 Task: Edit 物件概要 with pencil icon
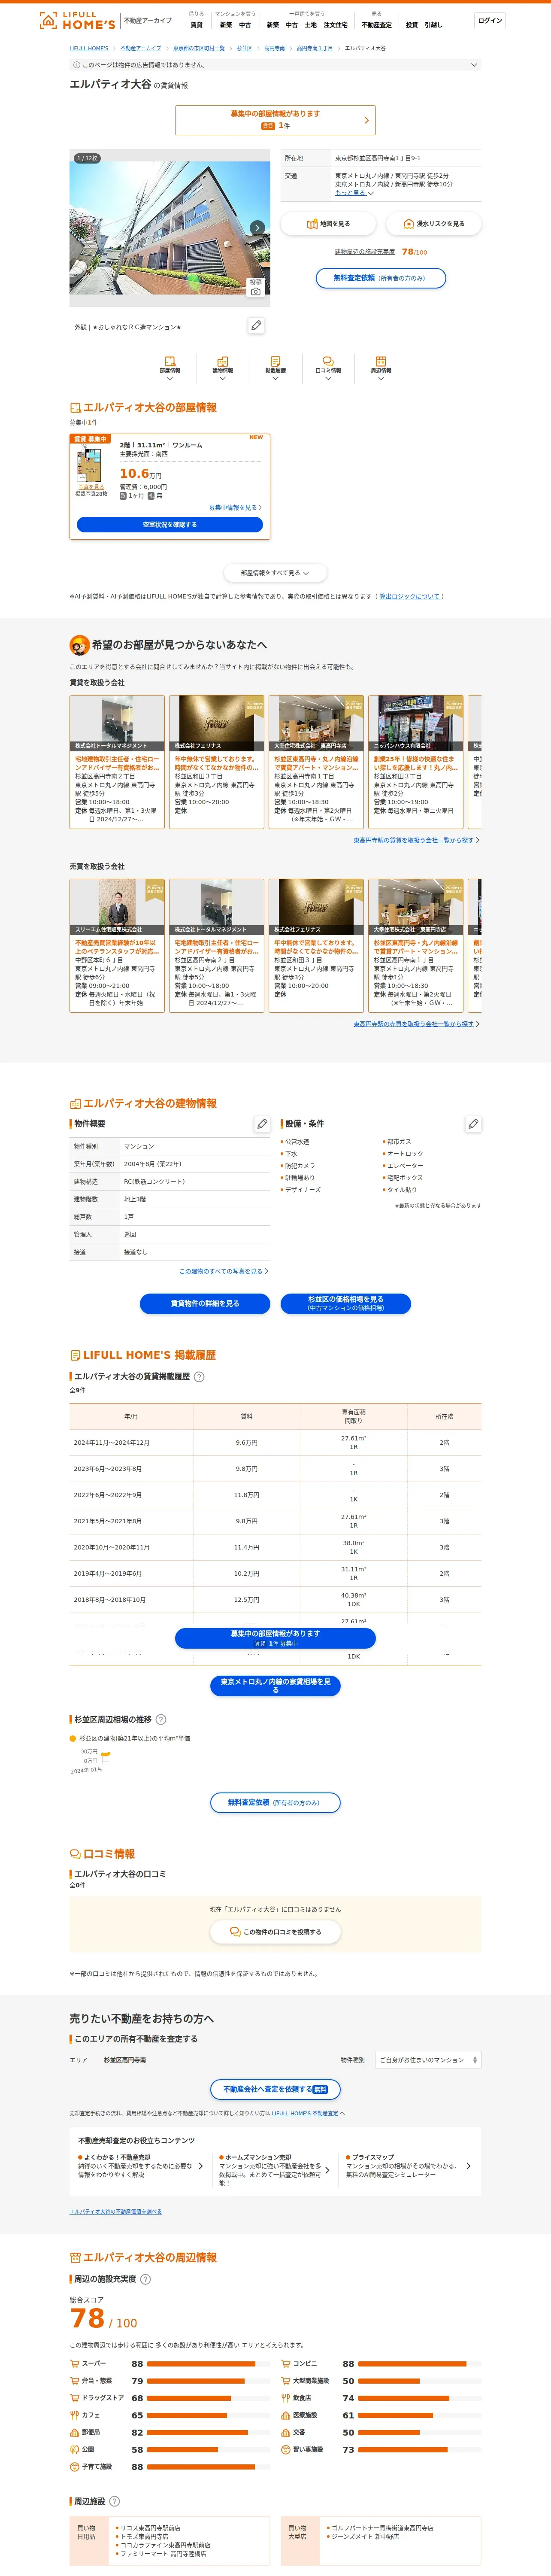(262, 1124)
